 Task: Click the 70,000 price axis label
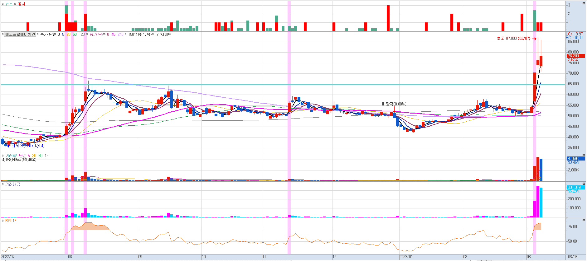click(x=573, y=73)
